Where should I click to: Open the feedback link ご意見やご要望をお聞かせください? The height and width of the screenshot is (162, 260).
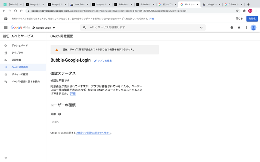pos(93,133)
